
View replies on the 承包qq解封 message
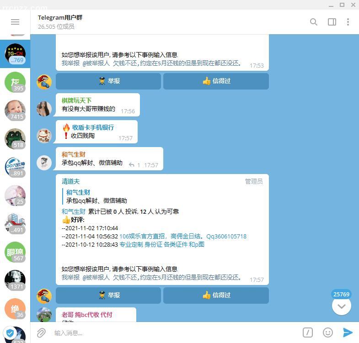pos(134,165)
